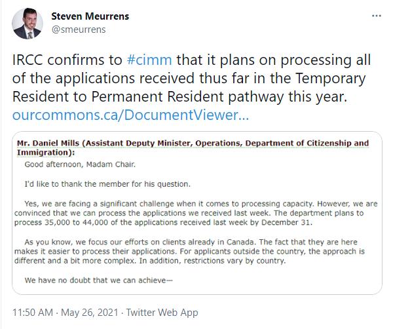Screen dimensions: 393x329
Task: Select the Twitter Web App source label
Action: tap(165, 311)
